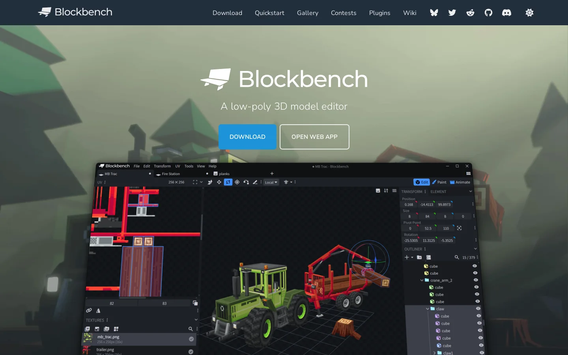Browse the Gallery page

coord(308,13)
